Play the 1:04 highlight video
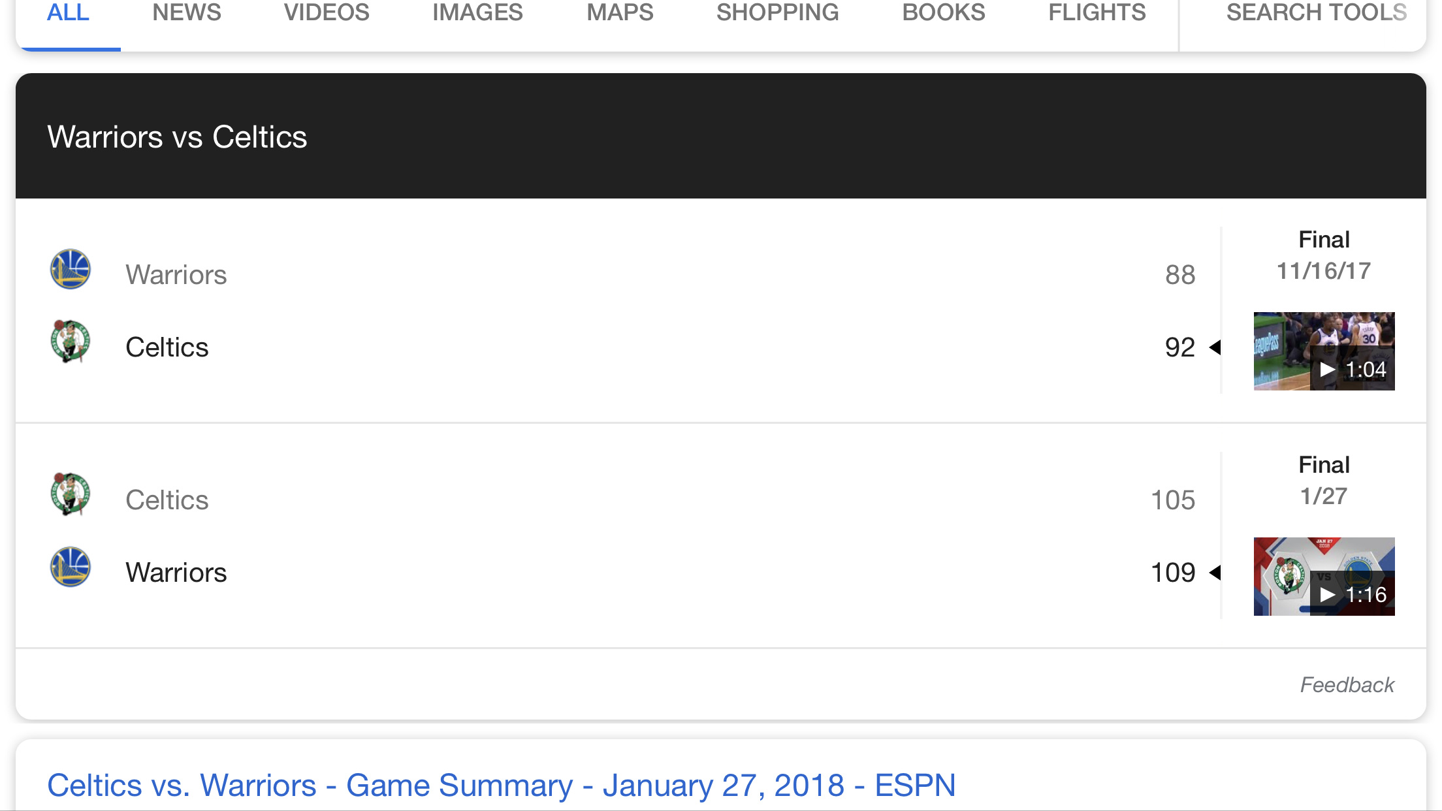Image resolution: width=1442 pixels, height=811 pixels. pos(1324,351)
